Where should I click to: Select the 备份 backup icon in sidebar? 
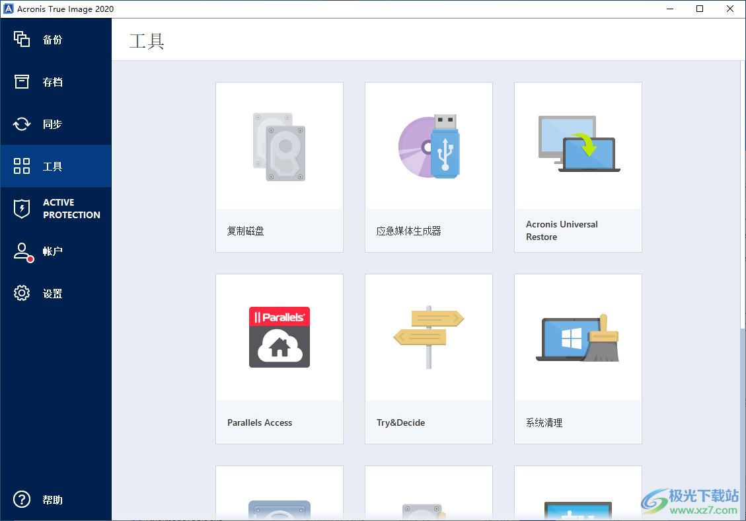pos(22,40)
